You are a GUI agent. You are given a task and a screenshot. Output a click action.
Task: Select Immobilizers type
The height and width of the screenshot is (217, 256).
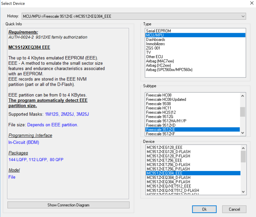195,44
